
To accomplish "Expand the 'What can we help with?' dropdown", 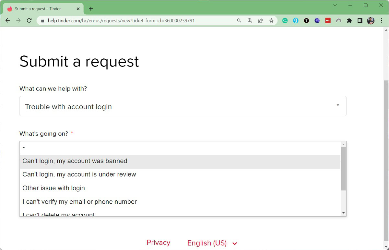I will tap(183, 106).
